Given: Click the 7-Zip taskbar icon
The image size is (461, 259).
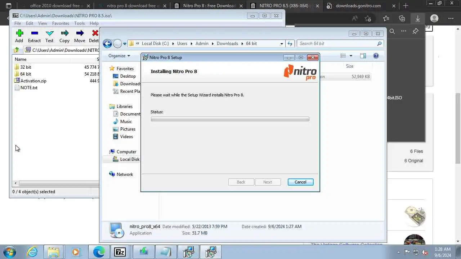Looking at the screenshot, I should pos(120,252).
